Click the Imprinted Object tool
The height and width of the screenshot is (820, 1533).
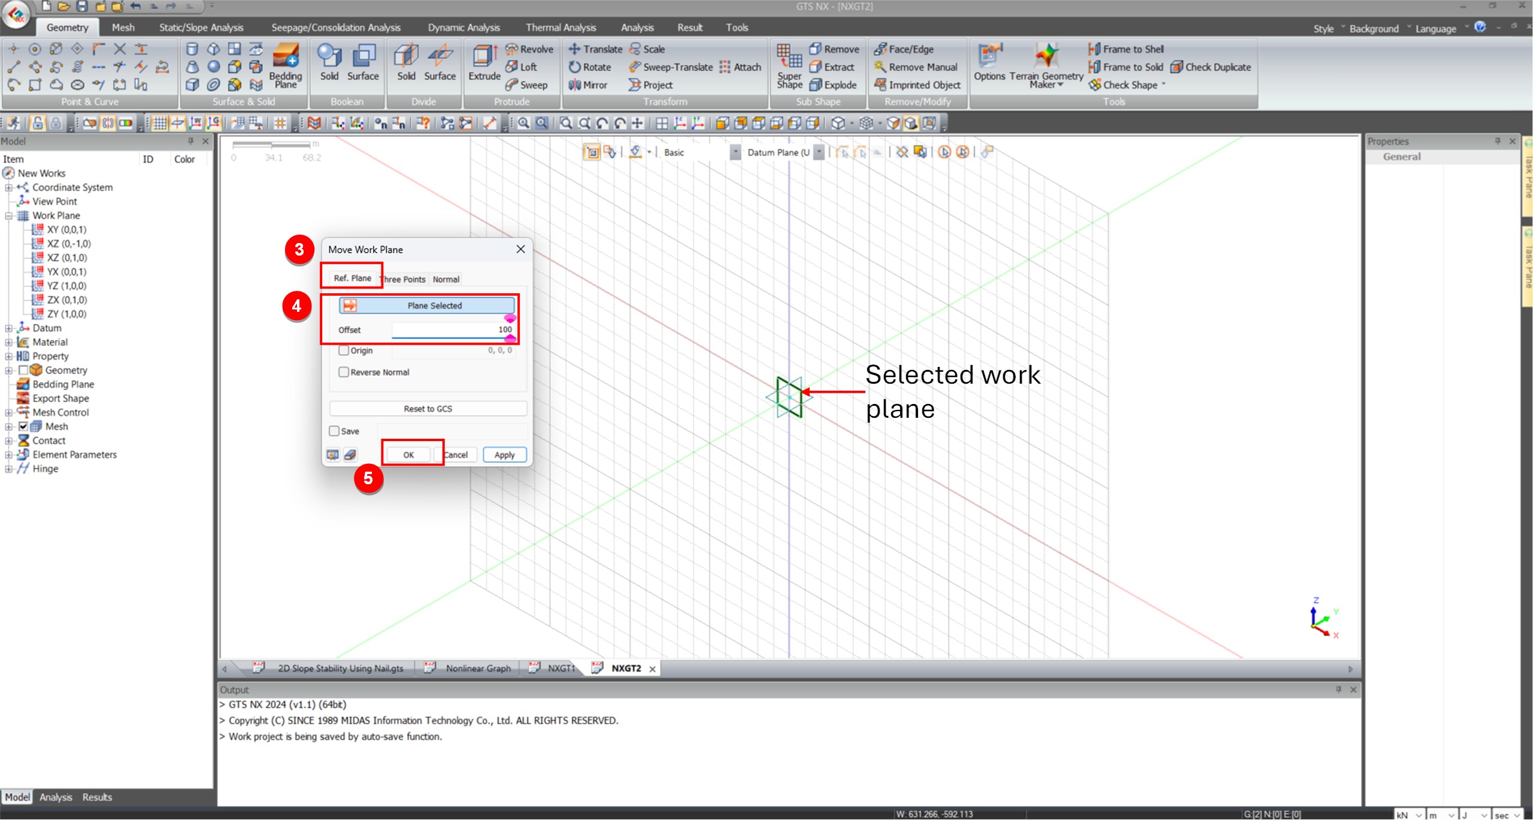coord(917,85)
